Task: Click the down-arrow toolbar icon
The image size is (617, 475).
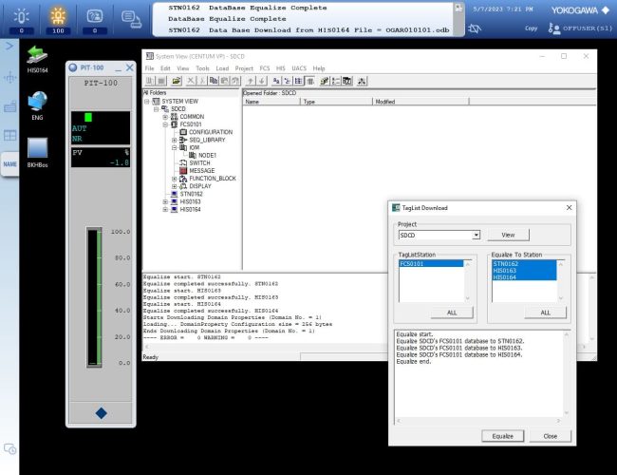Action: coord(262,81)
